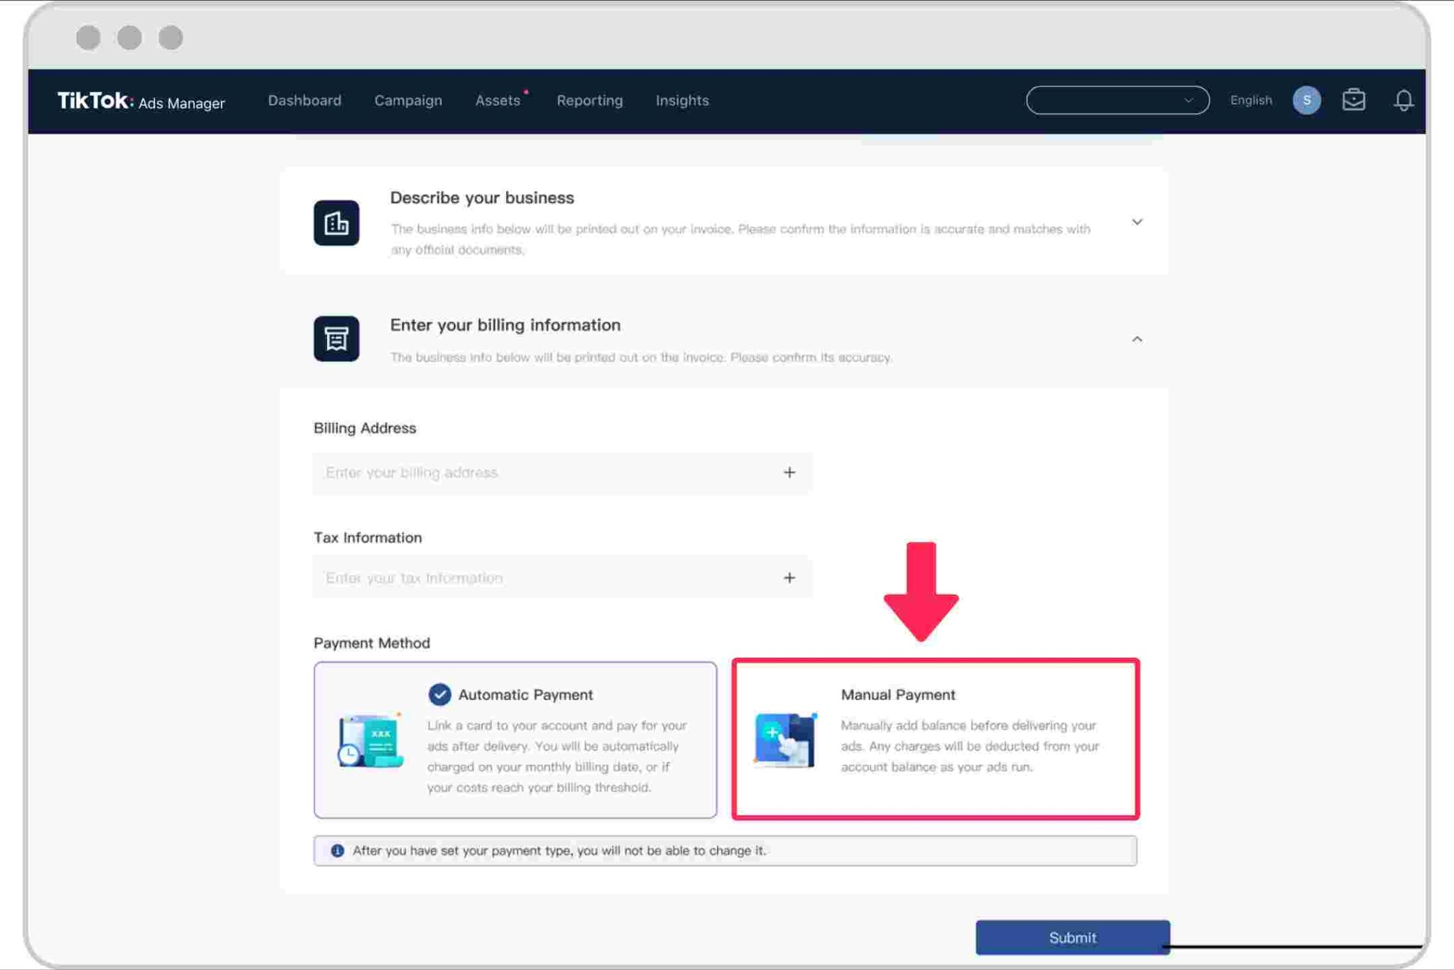
Task: Go to the Campaign tab
Action: (408, 100)
